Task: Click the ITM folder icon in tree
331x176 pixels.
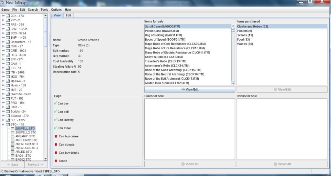Action: [7, 73]
